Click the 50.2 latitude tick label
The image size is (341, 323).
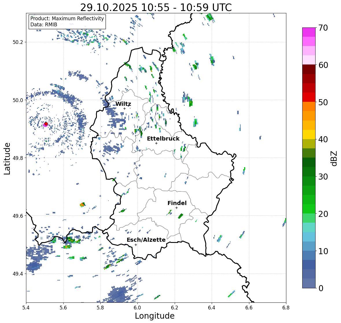click(x=18, y=42)
